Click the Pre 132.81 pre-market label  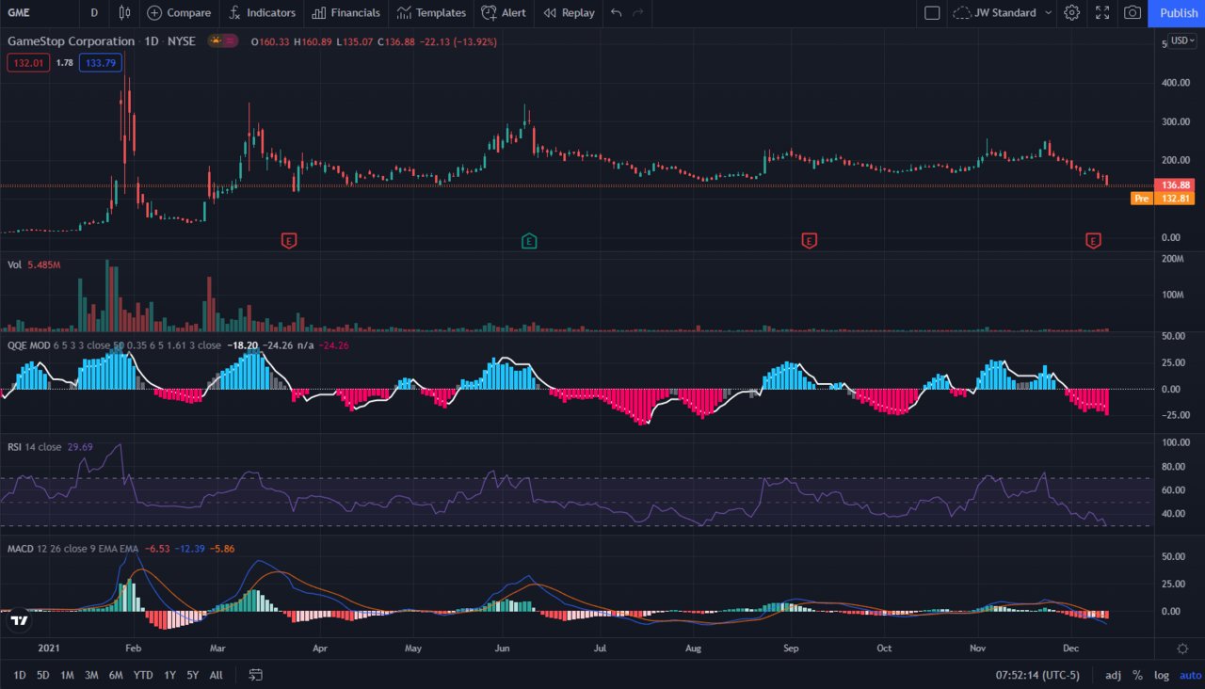(x=1164, y=199)
